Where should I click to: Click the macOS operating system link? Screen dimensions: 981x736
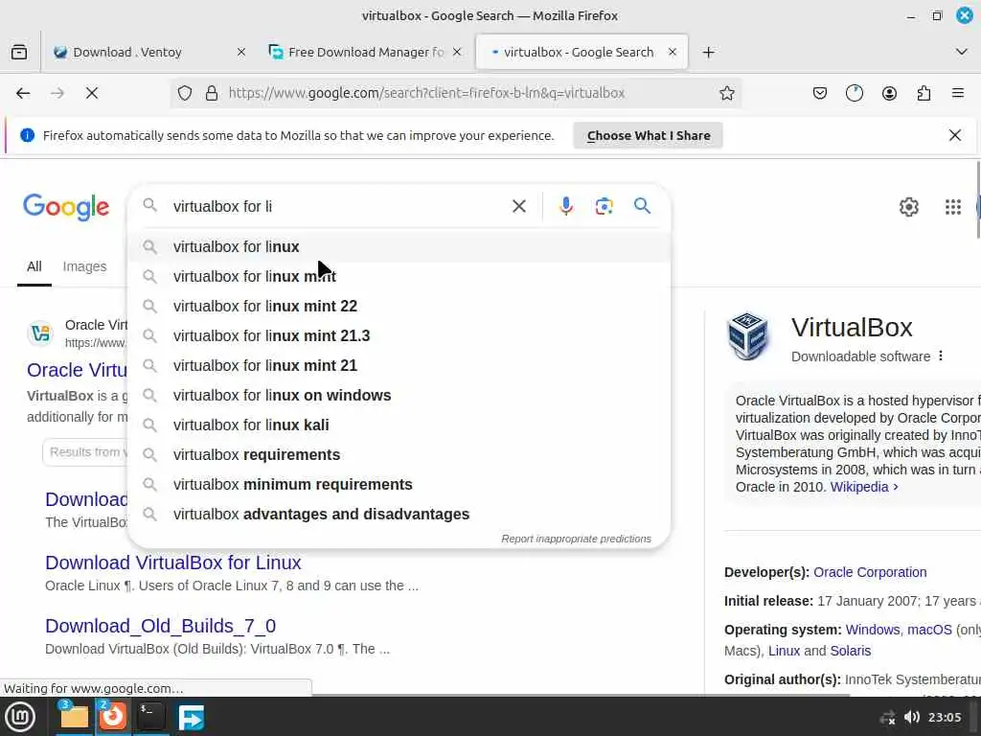click(929, 630)
